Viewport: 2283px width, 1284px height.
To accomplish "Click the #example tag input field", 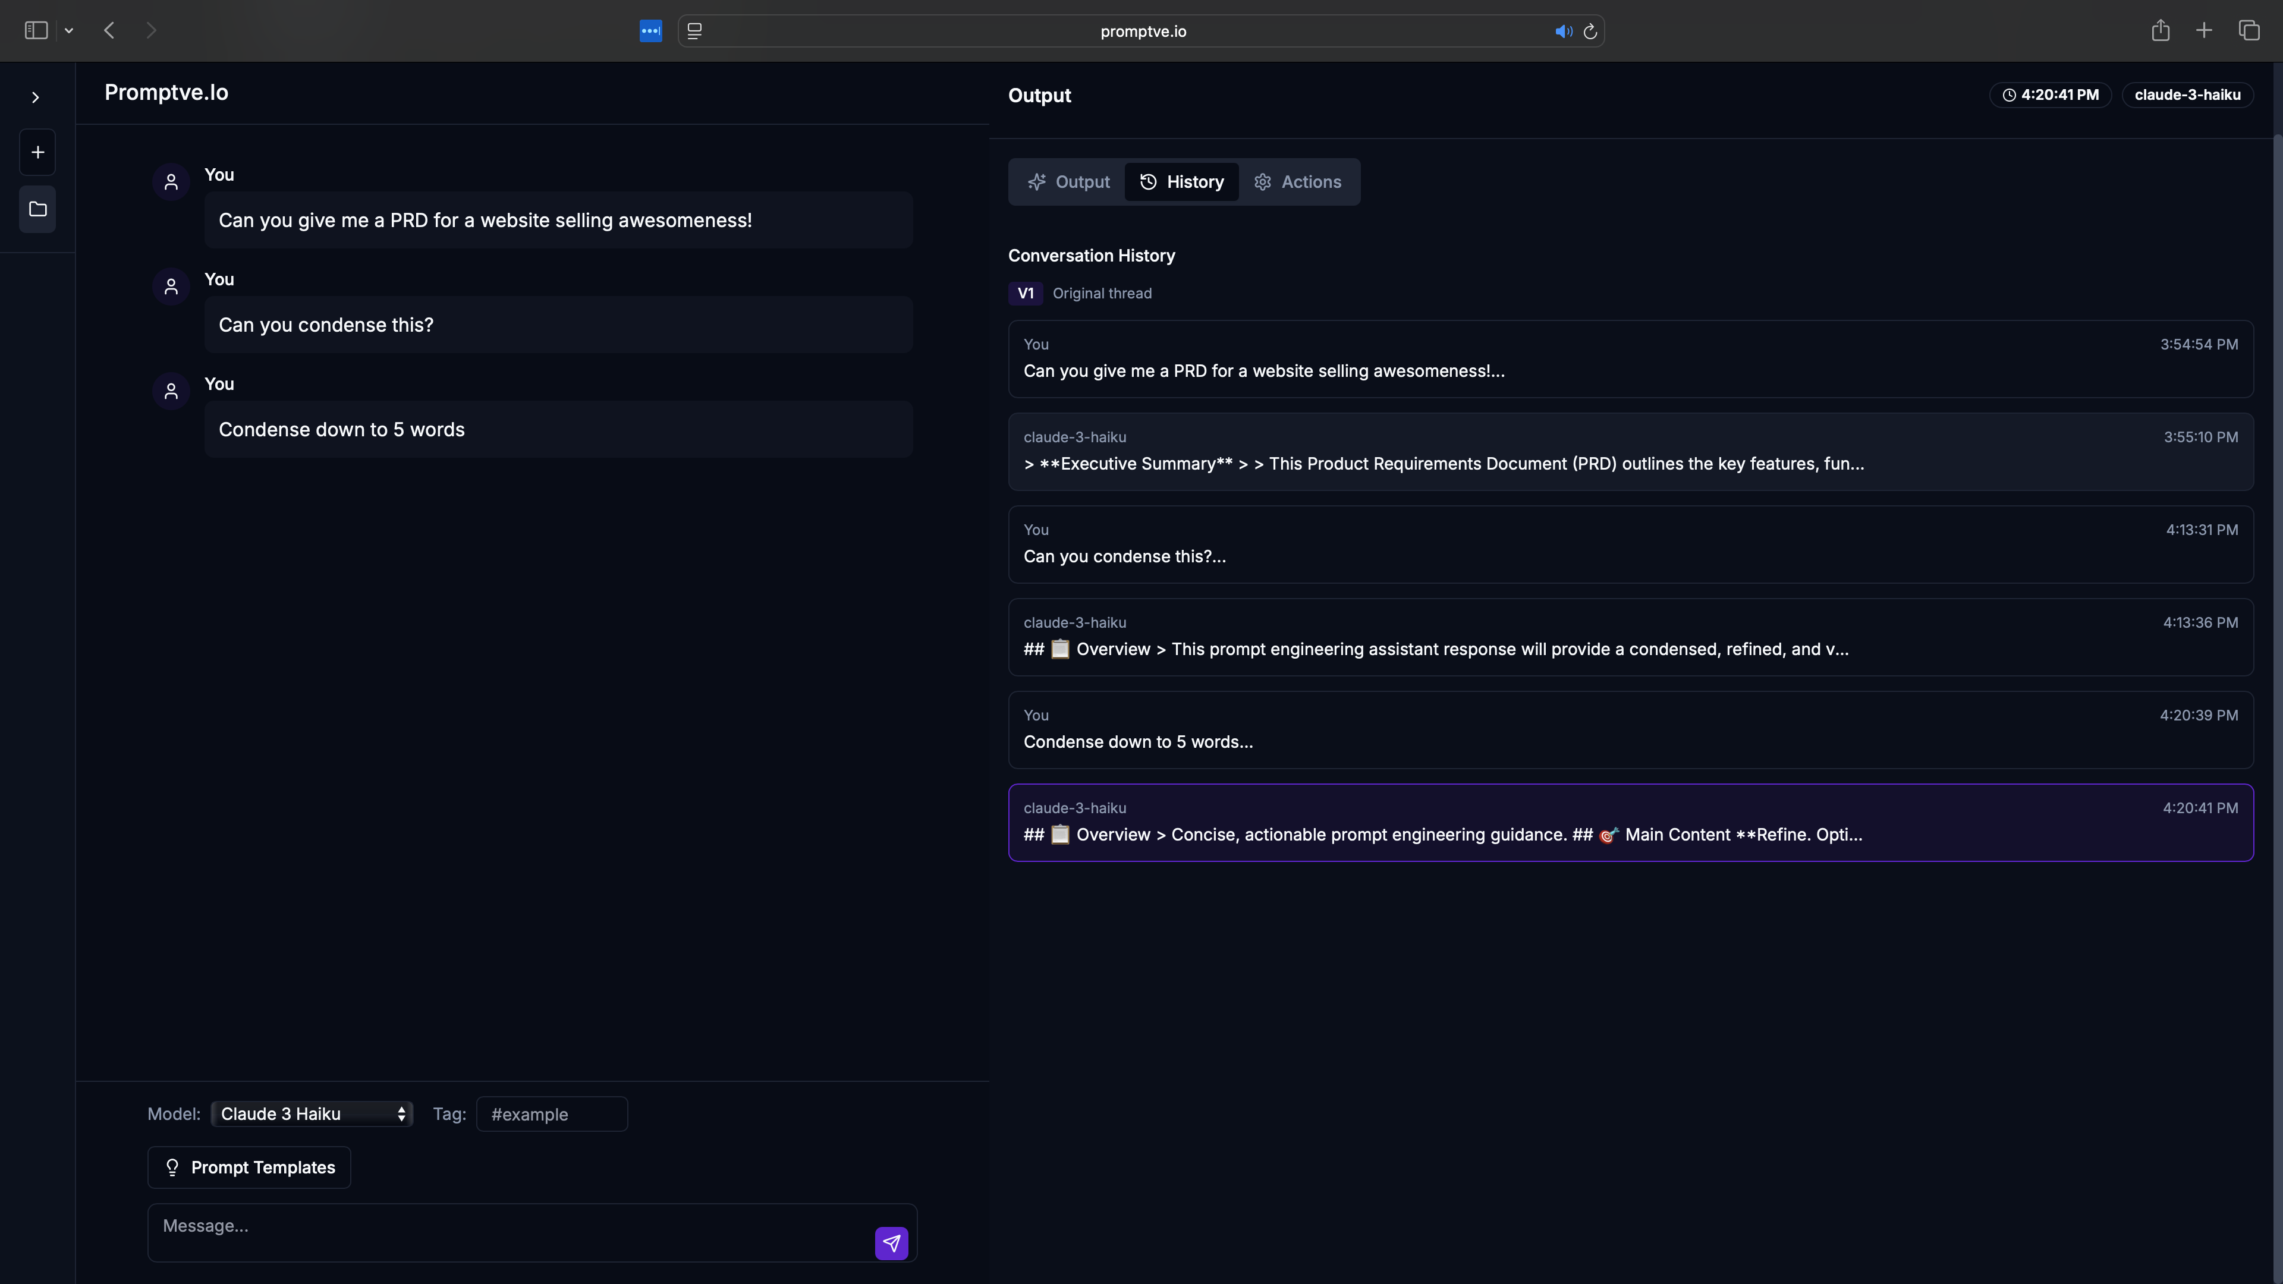I will (551, 1114).
